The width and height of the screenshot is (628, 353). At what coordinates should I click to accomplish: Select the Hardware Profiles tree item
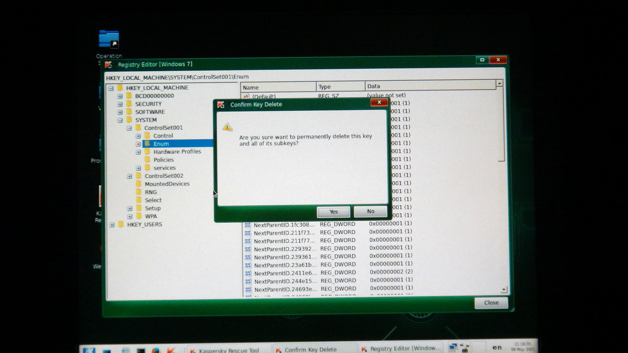coord(177,152)
